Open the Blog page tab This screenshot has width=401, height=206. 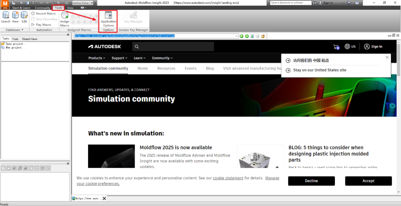pyautogui.click(x=210, y=68)
